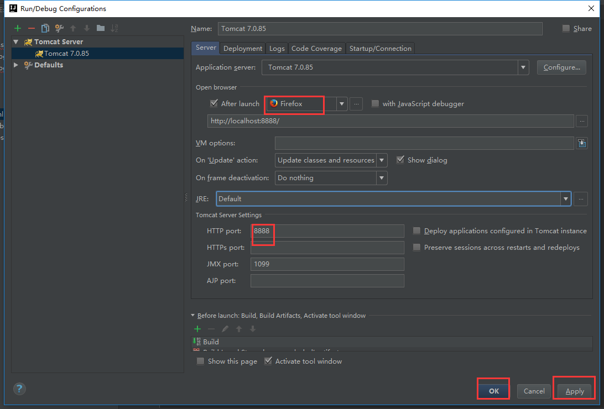Create new folder icon in left toolbar

101,28
